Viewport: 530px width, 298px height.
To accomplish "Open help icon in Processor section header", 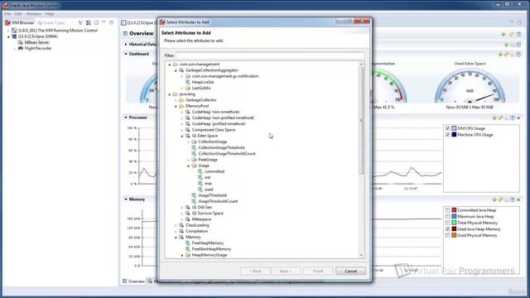I will pos(513,118).
